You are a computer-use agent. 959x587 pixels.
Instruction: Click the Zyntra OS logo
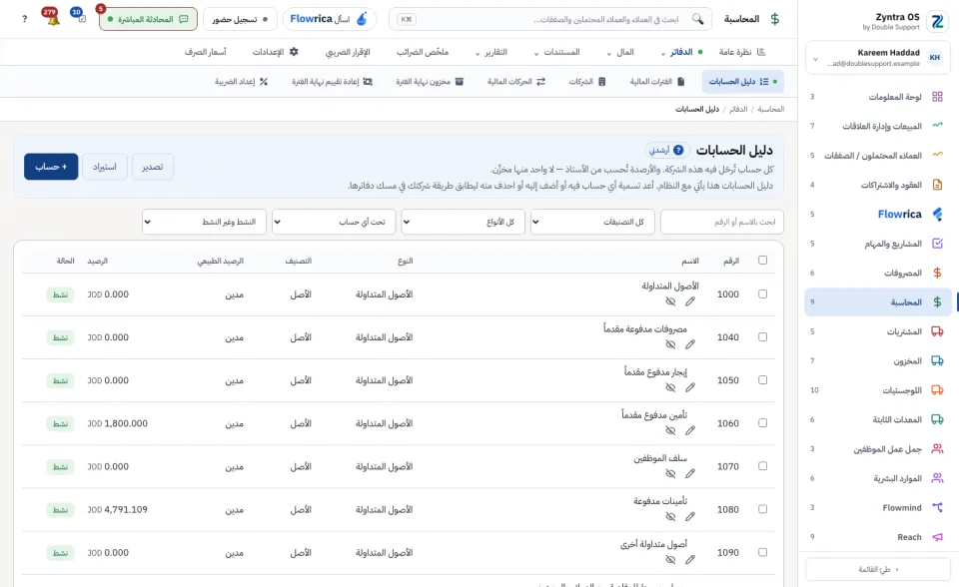click(x=937, y=21)
